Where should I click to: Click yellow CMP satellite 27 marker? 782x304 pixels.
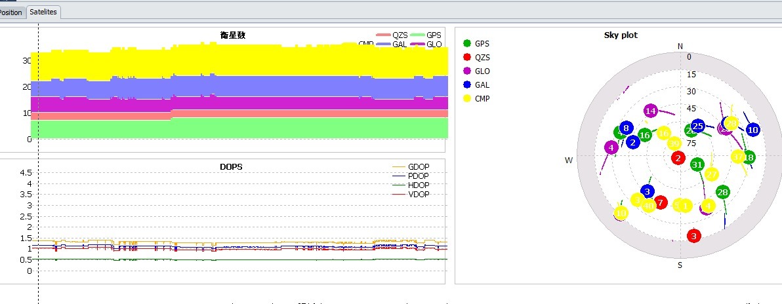pyautogui.click(x=712, y=174)
